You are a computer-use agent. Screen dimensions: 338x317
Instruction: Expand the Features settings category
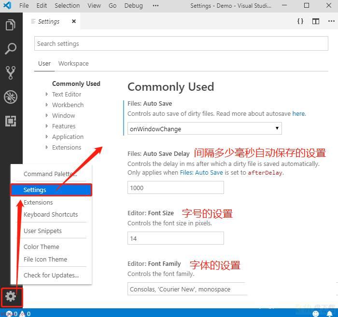64,126
